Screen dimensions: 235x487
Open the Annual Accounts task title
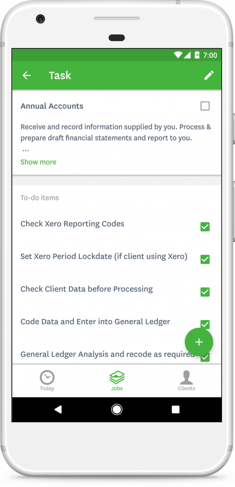52,106
